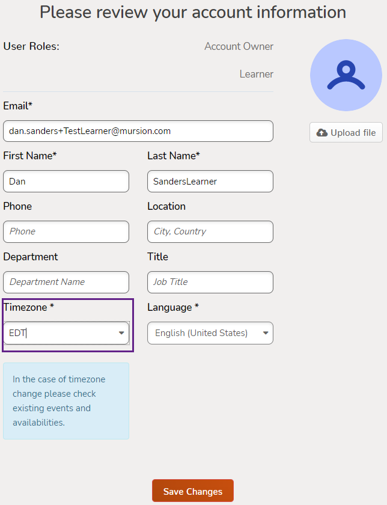Select the Last Name field with SandersLearner
Viewport: 387px width, 505px height.
(x=210, y=181)
